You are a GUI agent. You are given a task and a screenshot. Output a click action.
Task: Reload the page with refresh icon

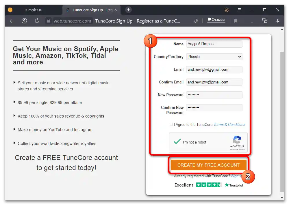[x=37, y=21]
